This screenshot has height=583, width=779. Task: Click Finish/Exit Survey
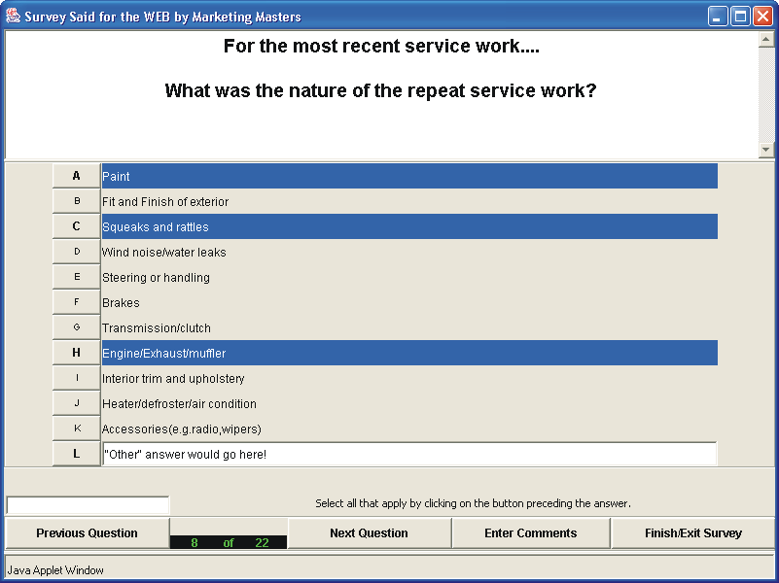point(693,533)
